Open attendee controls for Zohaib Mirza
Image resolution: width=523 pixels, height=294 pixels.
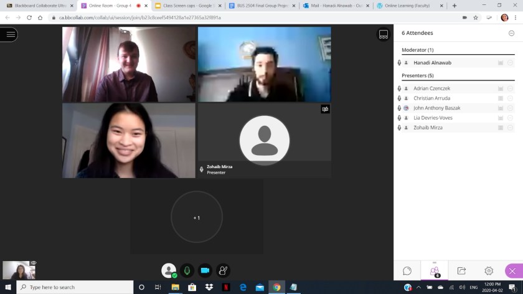[510, 128]
